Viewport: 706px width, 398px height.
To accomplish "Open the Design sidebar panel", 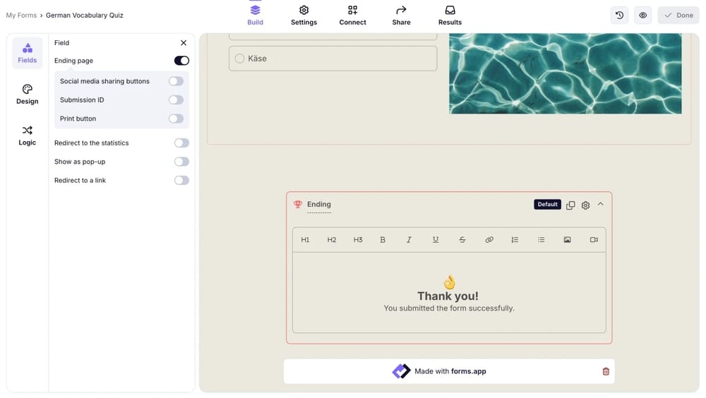I will [27, 94].
